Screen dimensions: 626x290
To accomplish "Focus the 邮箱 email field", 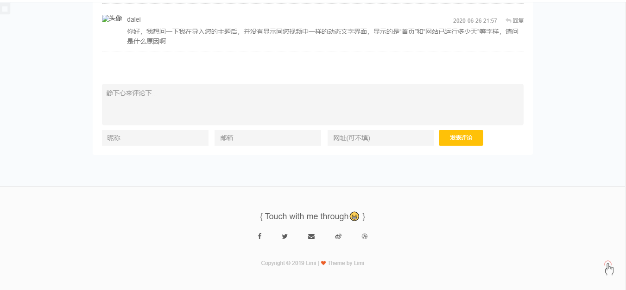I will 268,138.
